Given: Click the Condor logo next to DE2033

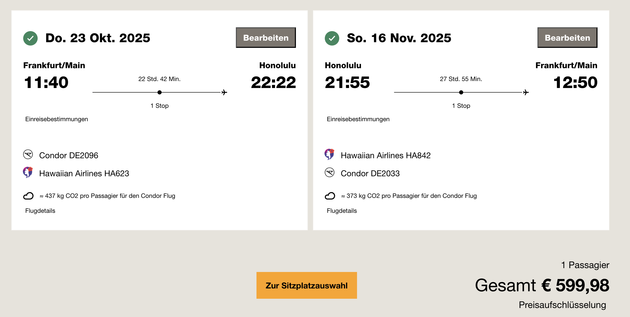Looking at the screenshot, I should coord(330,172).
